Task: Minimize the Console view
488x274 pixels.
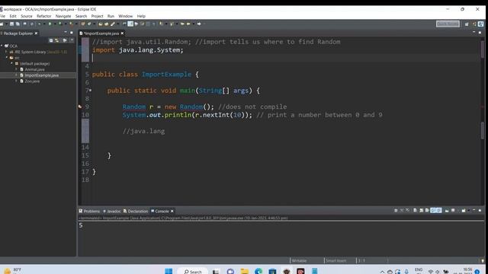Action: point(474,210)
